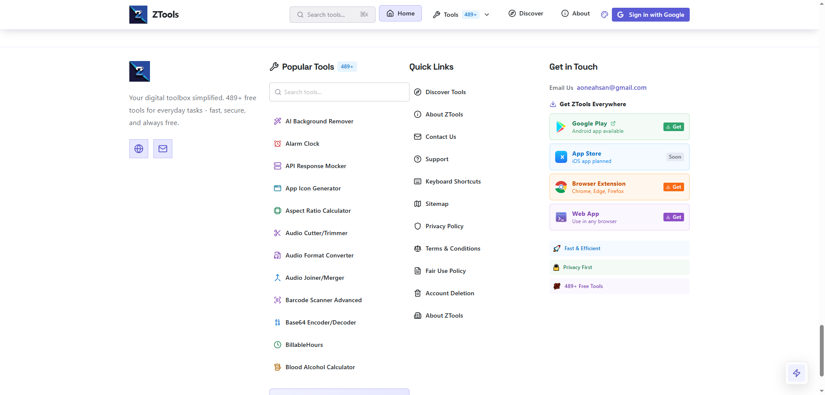Get the ZTools browser extension
Screen dimensions: 825x395
click(x=673, y=187)
